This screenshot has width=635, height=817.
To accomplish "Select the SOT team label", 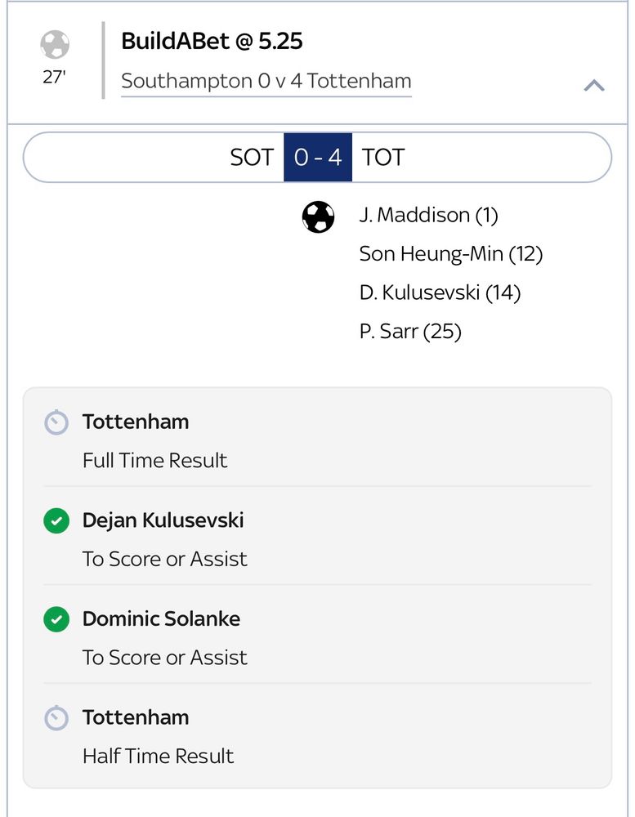I will [x=251, y=157].
